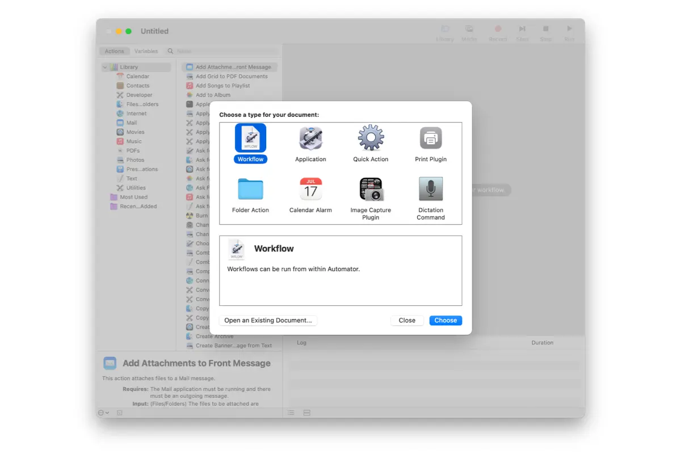Show the variables pane view icon
The width and height of the screenshot is (681, 454).
[x=306, y=413]
